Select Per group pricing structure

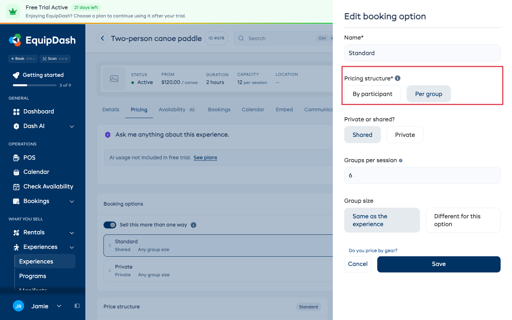tap(429, 94)
